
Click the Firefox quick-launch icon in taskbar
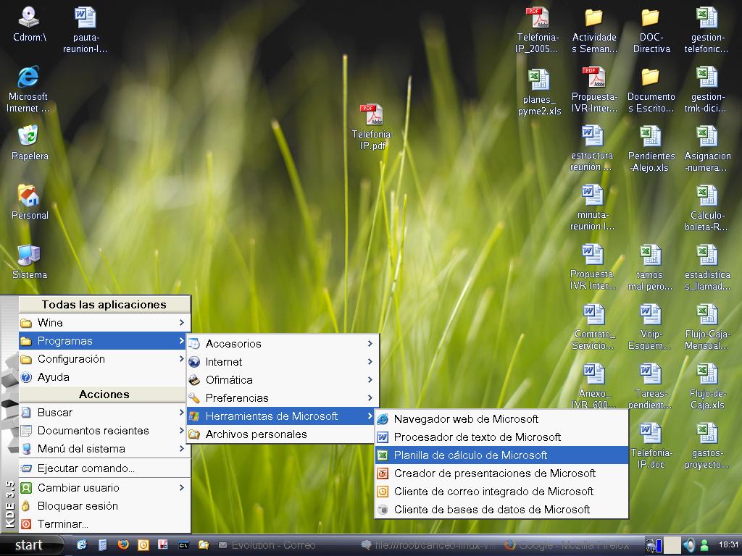123,544
